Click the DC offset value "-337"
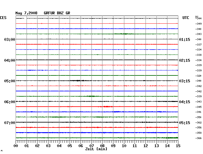The height and width of the screenshot is (154, 203). (198, 45)
